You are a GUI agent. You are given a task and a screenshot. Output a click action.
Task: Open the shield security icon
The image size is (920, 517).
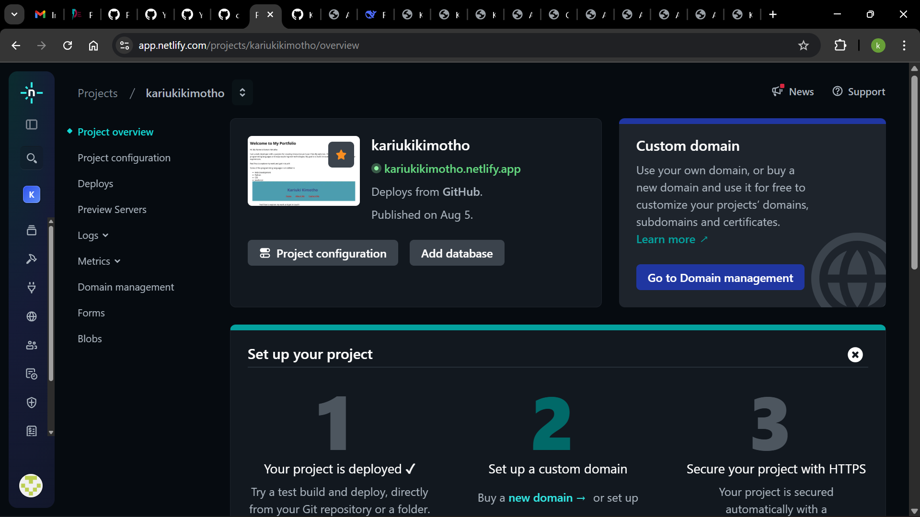tap(32, 403)
